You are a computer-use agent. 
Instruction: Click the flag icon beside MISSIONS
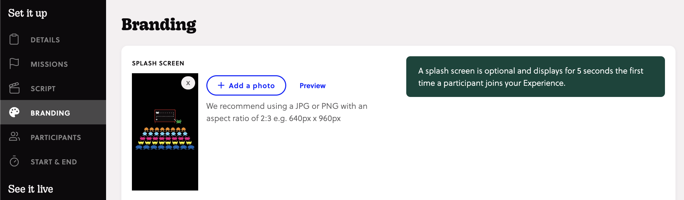(14, 64)
